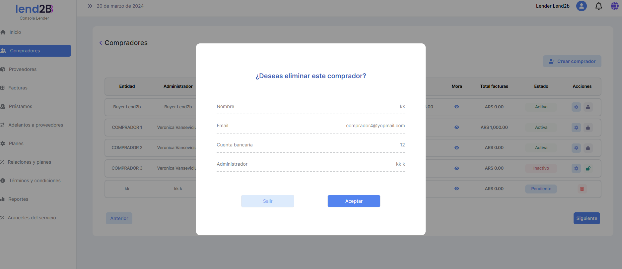The height and width of the screenshot is (269, 622).
Task: Click the settings gear for COMPRADOR 1
Action: point(576,128)
